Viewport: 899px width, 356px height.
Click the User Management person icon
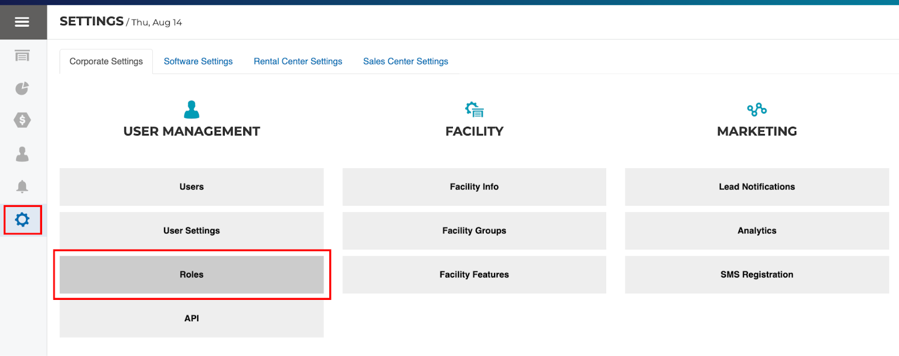pos(192,109)
